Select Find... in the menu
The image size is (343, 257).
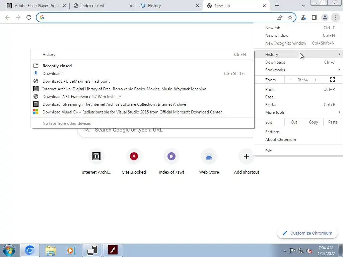coord(298,105)
